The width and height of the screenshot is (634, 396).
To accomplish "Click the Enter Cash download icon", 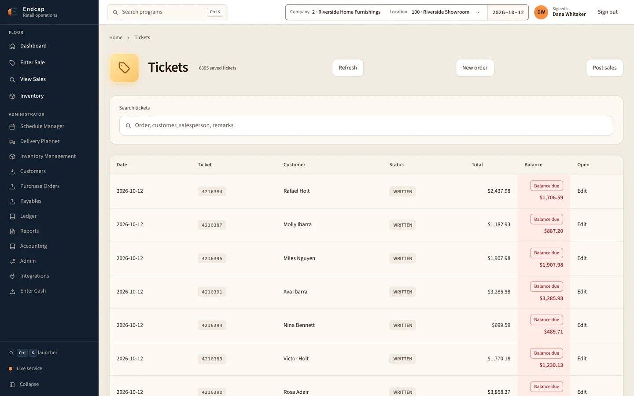I will click(12, 291).
